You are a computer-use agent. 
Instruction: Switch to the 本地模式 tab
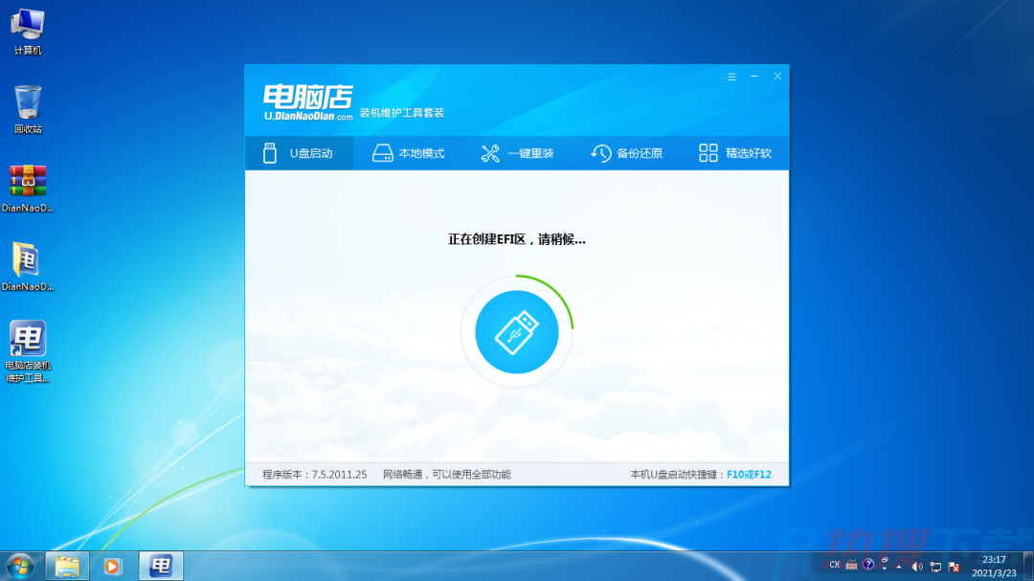[x=408, y=153]
